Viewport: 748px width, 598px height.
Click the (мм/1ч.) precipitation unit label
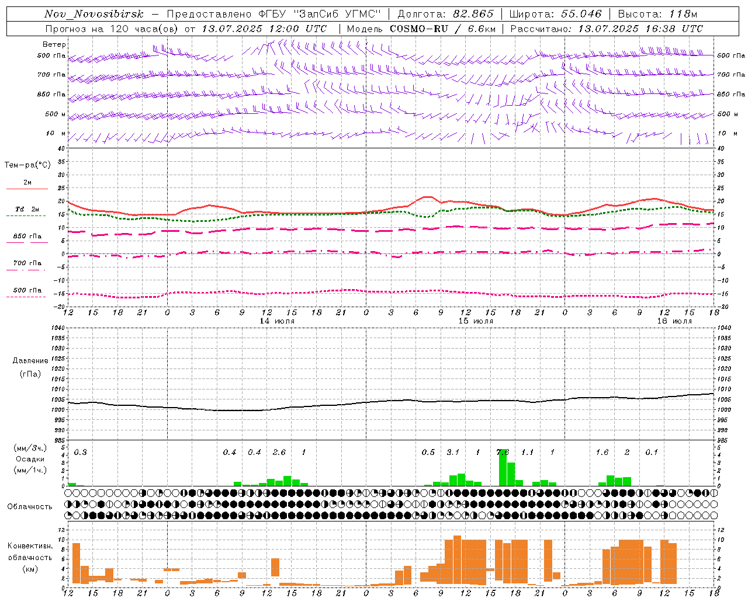coord(30,470)
